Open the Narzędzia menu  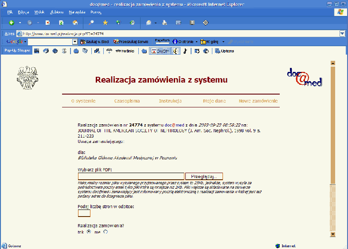(77, 12)
